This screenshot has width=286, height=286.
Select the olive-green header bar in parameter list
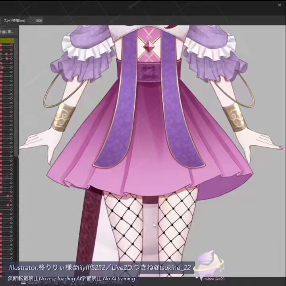point(7,41)
